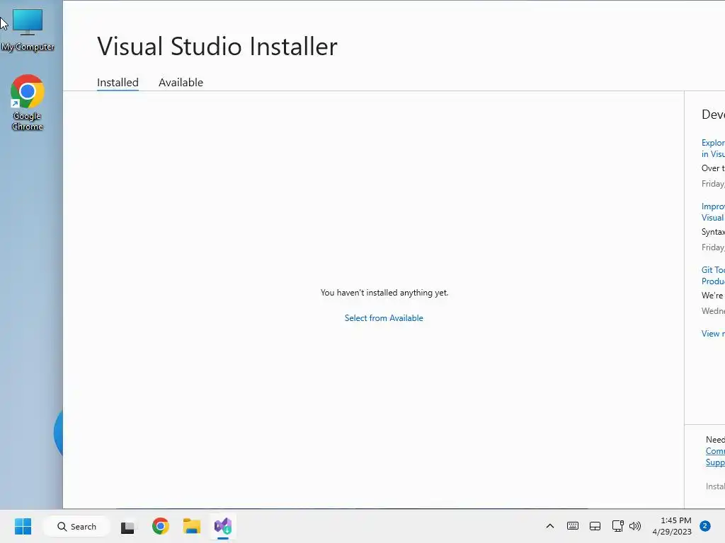Expand the hidden system tray icons chevron
This screenshot has width=725, height=543.
pyautogui.click(x=549, y=526)
